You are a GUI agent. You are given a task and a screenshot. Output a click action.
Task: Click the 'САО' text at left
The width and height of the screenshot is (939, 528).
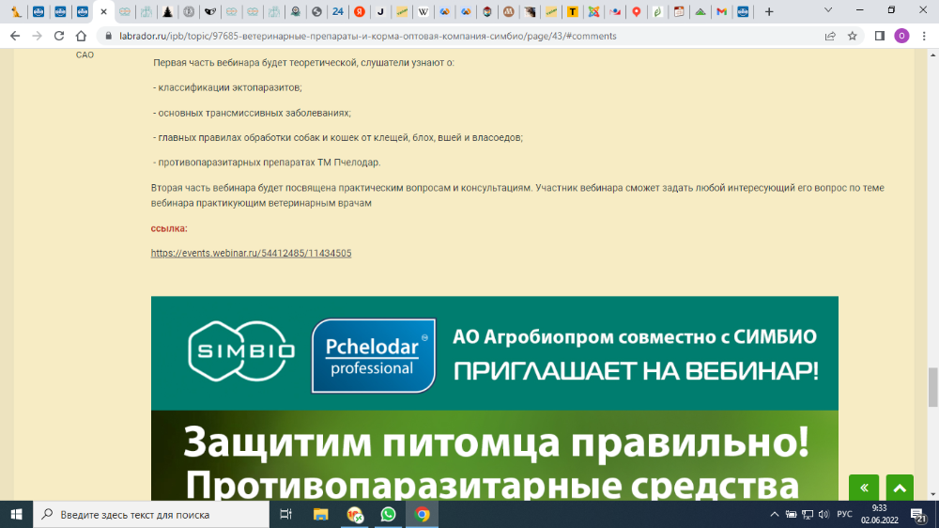pos(85,54)
